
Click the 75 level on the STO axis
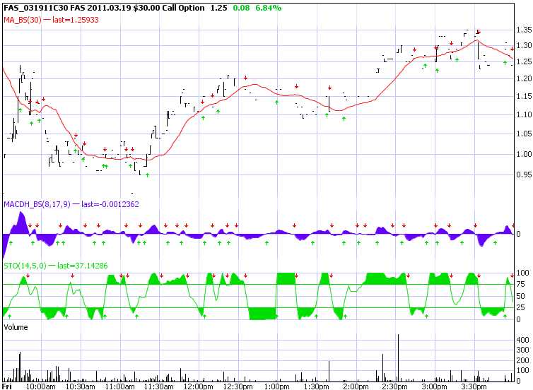(522, 285)
